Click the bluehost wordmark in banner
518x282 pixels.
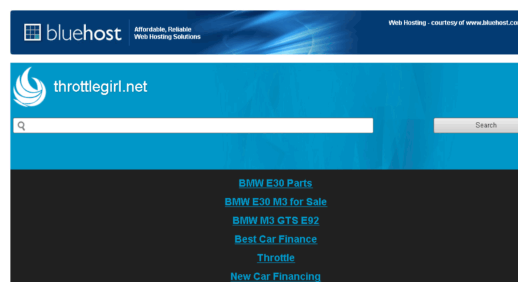(x=84, y=33)
